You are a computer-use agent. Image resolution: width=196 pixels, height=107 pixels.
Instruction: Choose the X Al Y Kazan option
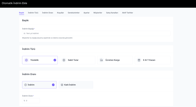(152, 60)
